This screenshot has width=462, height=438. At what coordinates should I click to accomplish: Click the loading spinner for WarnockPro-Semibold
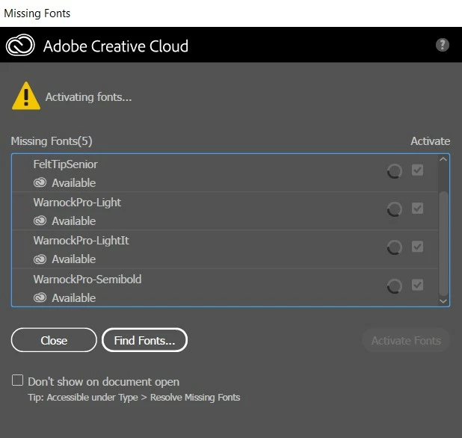tap(395, 286)
